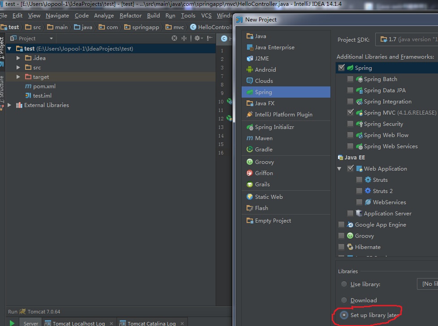Expand the External Libraries node
Screen dimensions: 438x326
pyautogui.click(x=9, y=105)
